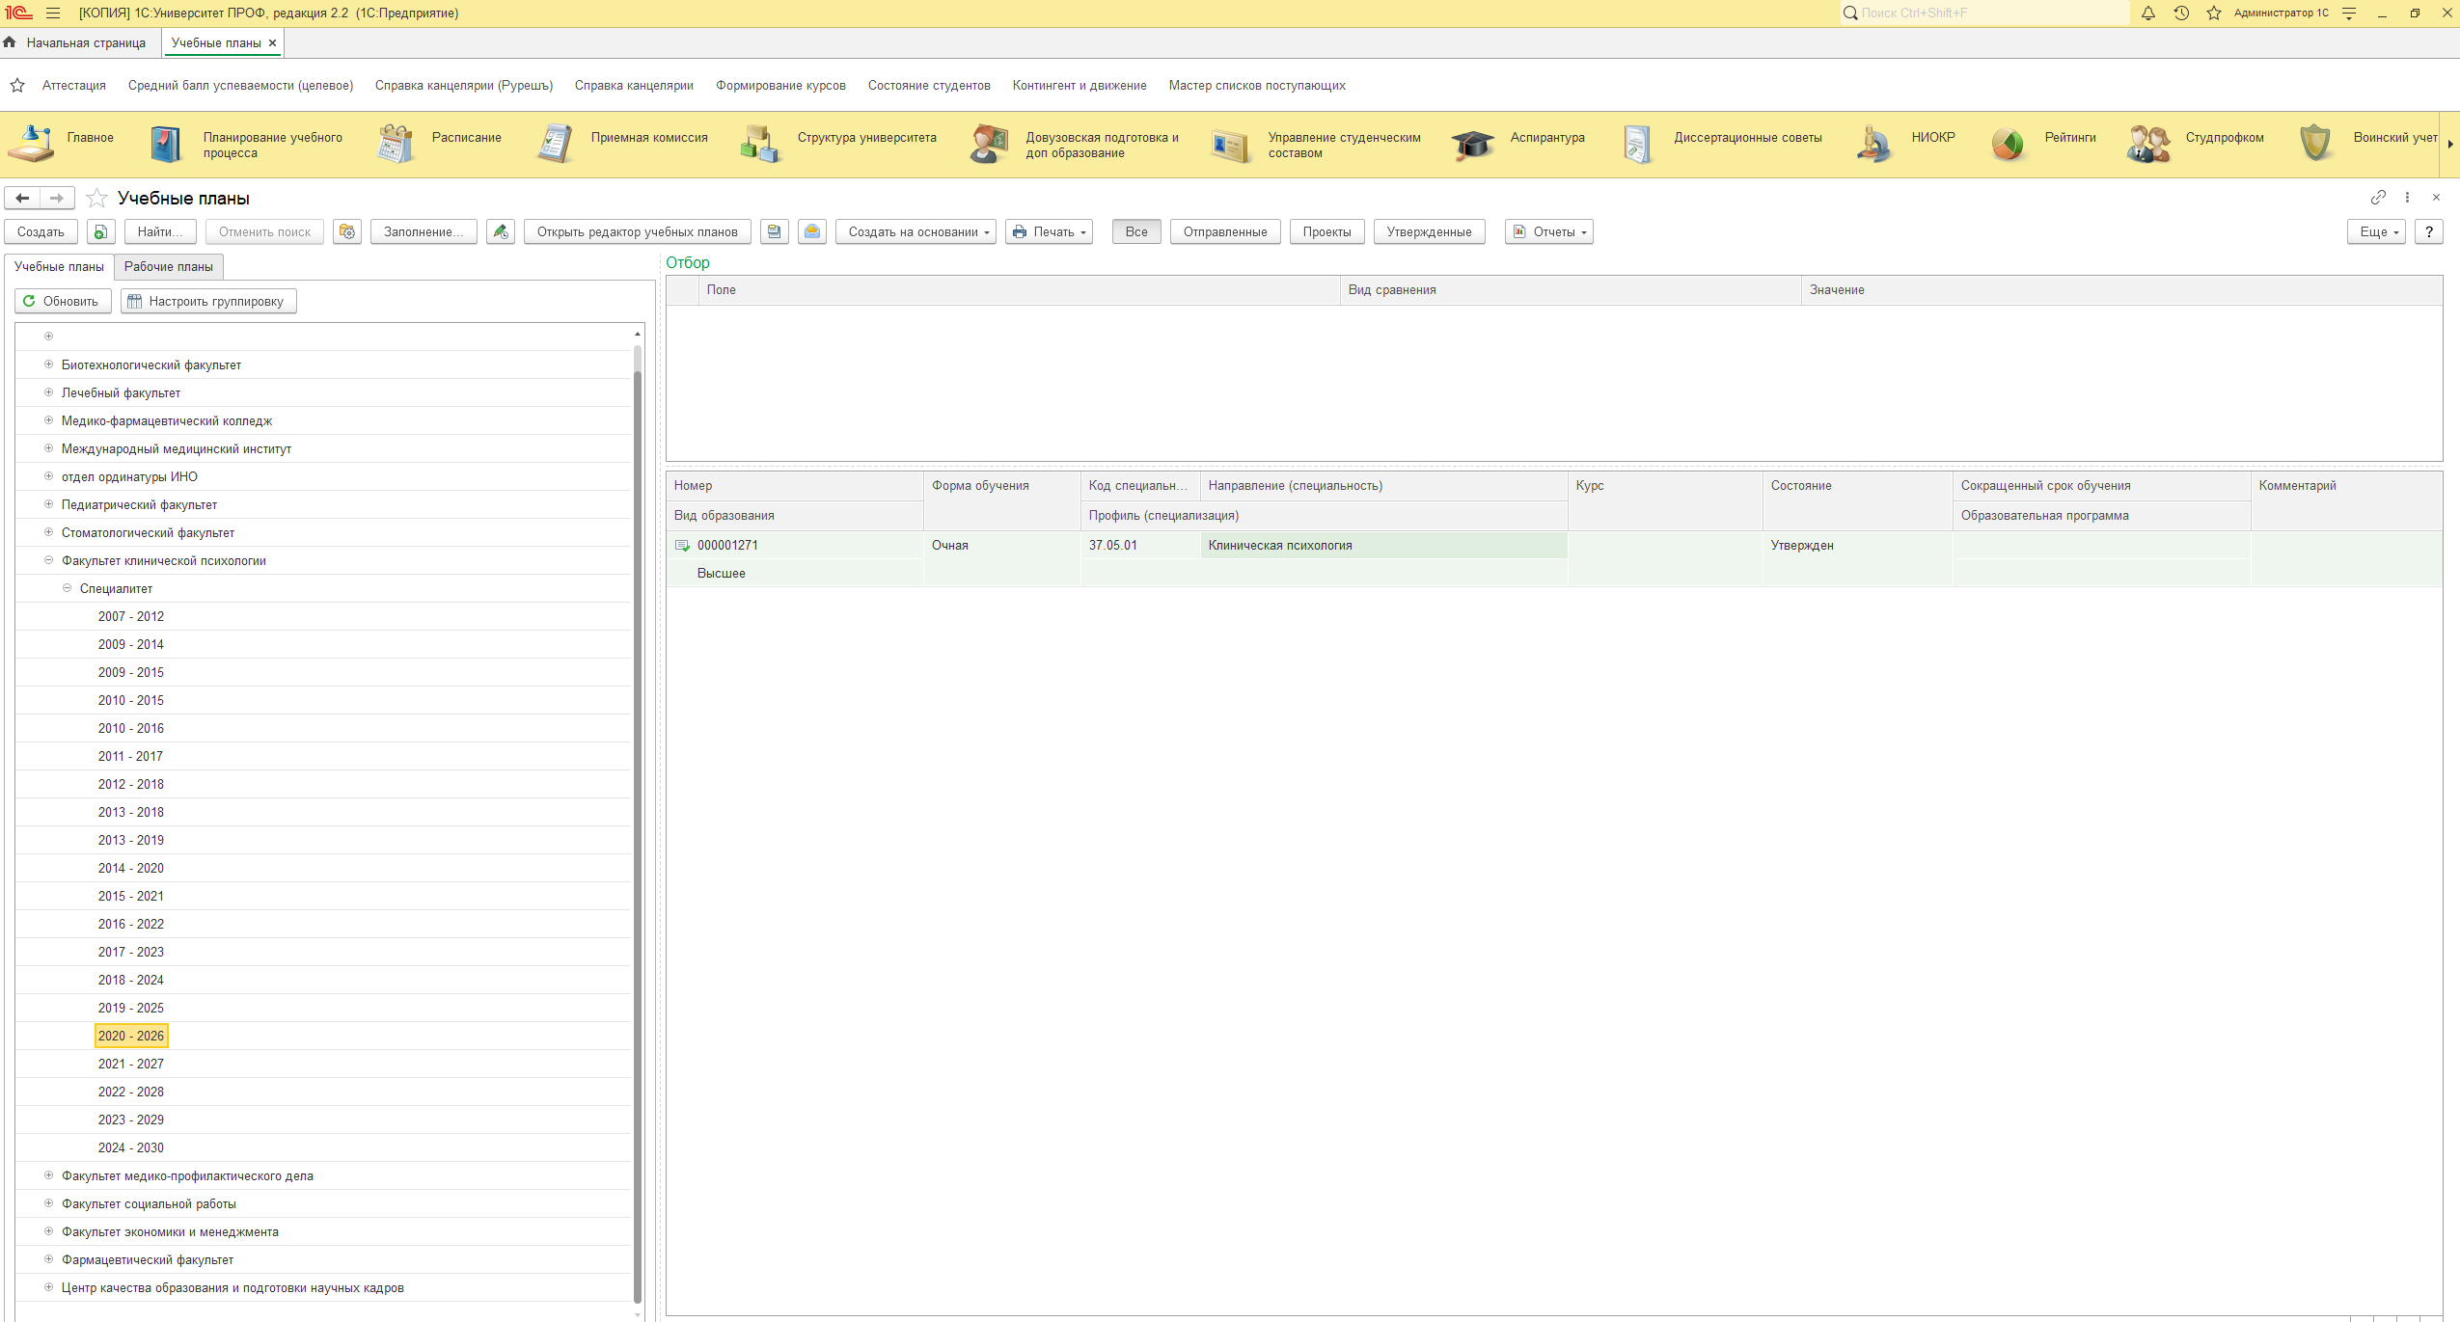Click the Создать button
The height and width of the screenshot is (1322, 2460).
(41, 231)
